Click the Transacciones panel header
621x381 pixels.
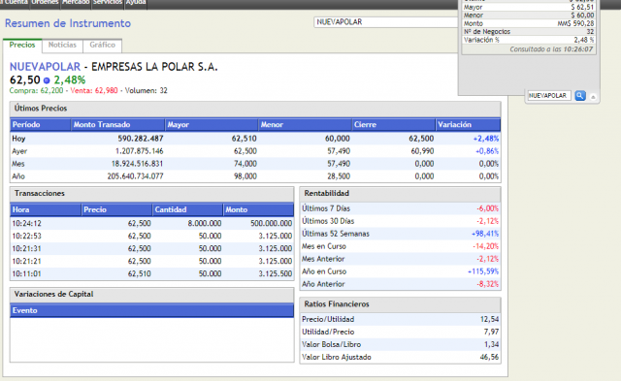[x=151, y=194]
